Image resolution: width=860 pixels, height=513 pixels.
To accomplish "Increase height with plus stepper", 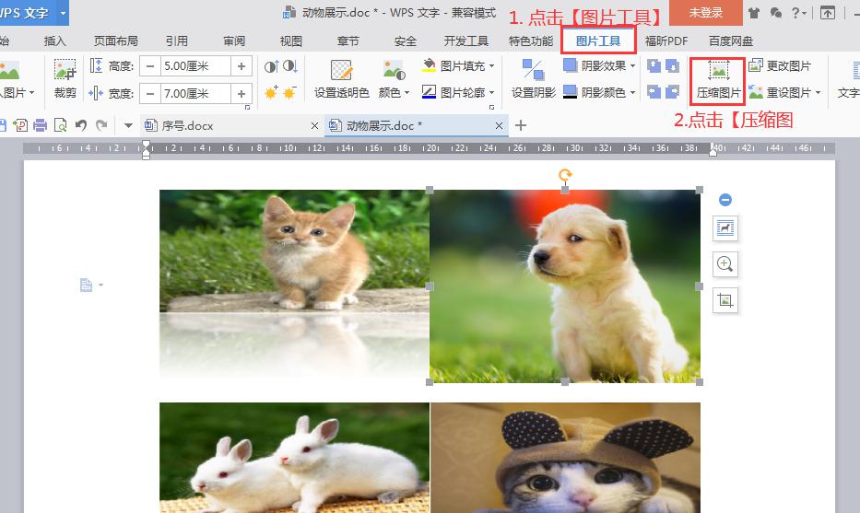I will point(242,66).
